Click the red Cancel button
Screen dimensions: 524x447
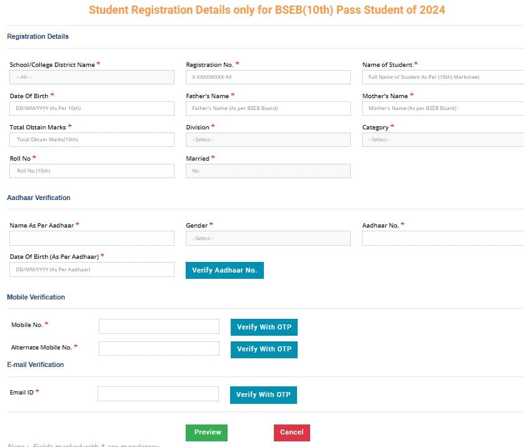291,432
